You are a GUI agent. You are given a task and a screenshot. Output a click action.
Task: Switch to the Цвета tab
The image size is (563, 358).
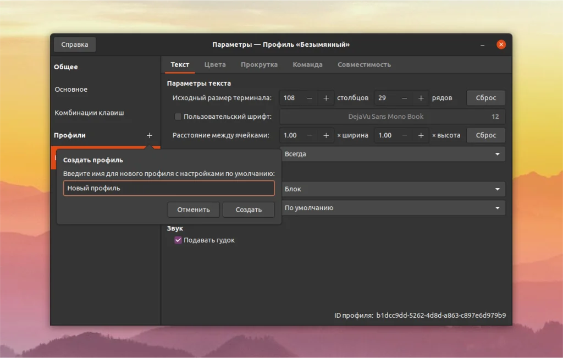215,64
